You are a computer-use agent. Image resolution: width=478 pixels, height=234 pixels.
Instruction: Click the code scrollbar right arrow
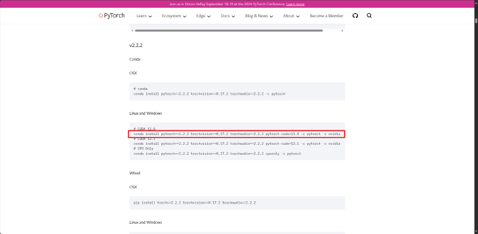[x=342, y=30]
